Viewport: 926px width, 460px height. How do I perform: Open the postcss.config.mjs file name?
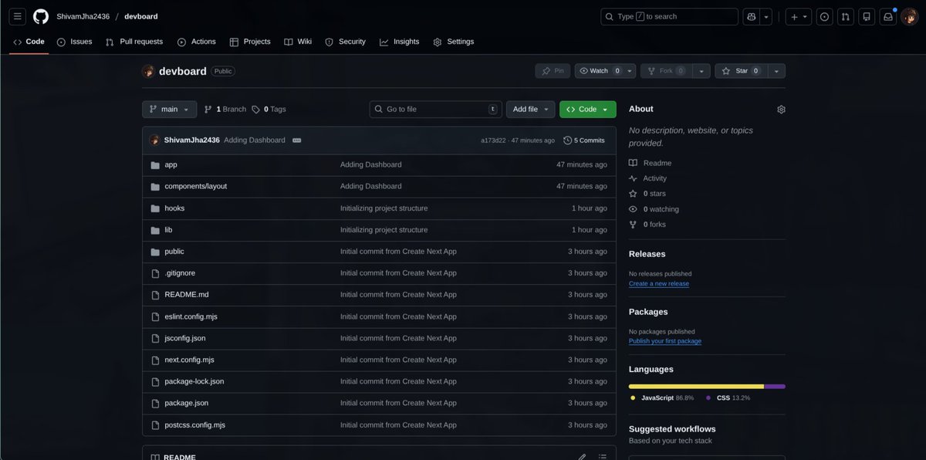pyautogui.click(x=194, y=425)
